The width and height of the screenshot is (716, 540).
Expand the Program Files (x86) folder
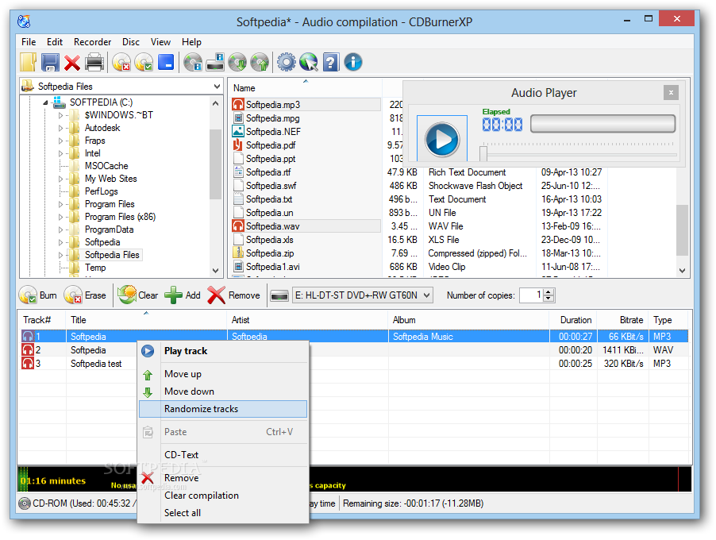[x=60, y=217]
